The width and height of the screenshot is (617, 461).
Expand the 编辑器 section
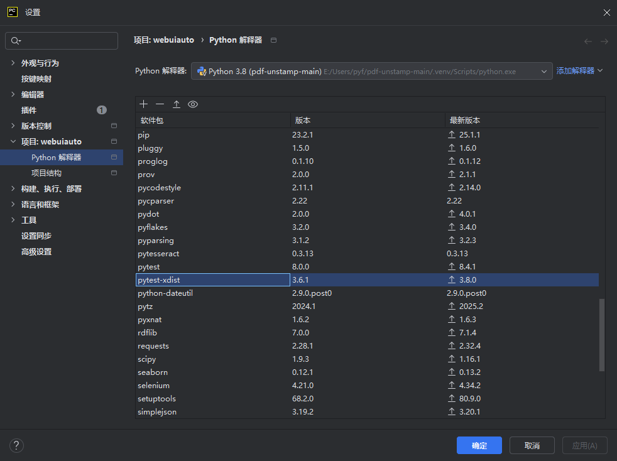13,94
